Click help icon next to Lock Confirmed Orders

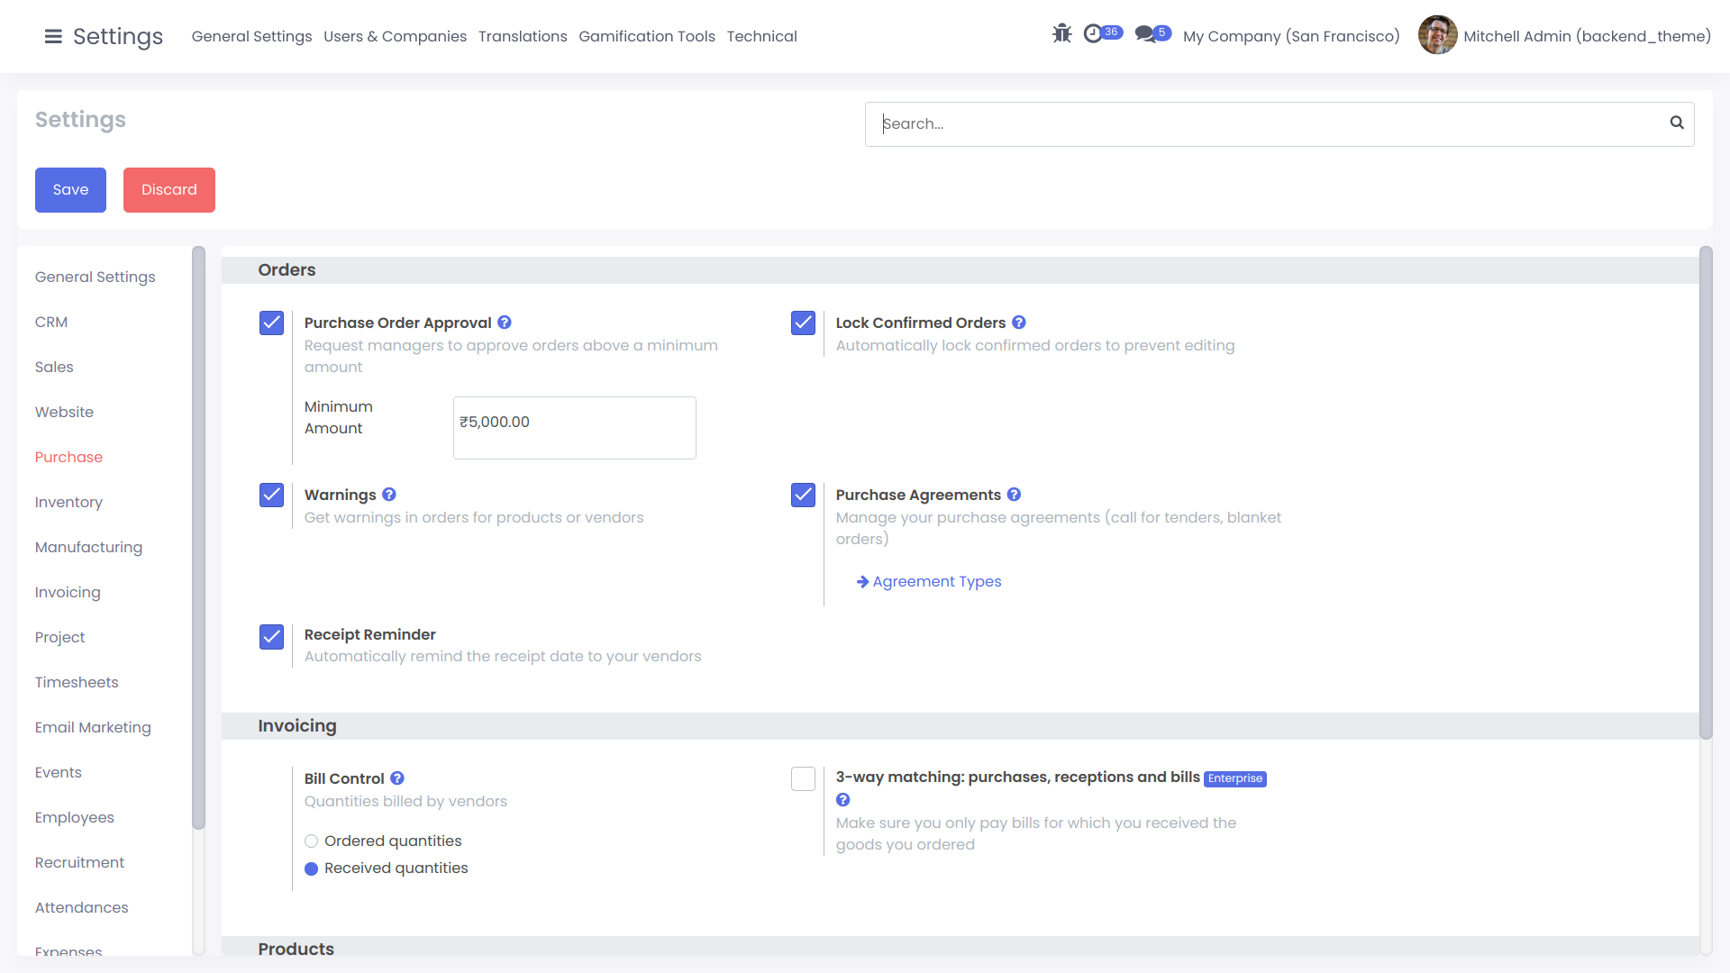(1019, 323)
